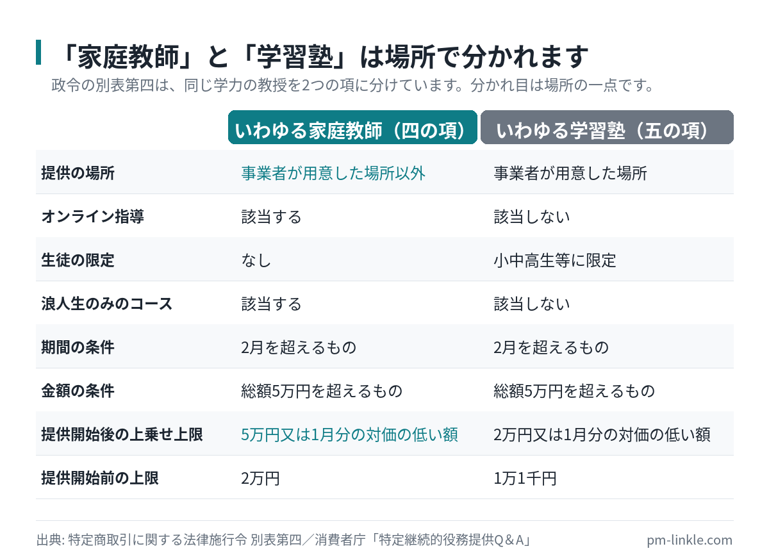Click the source line starting 出典: 特定商取引
The height and width of the screenshot is (560, 769).
[x=285, y=539]
